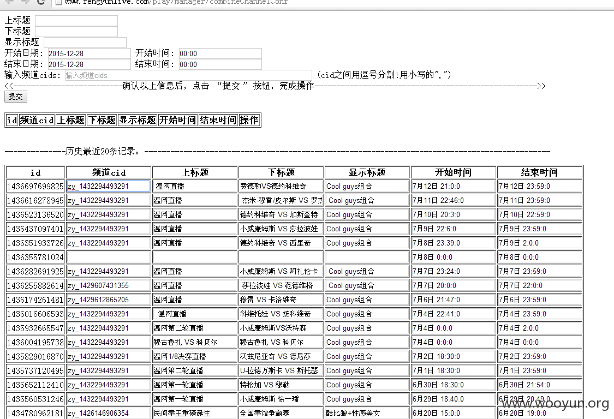
Task: Click the empty 显示标题 field in row 1436355781024
Action: tap(367, 258)
